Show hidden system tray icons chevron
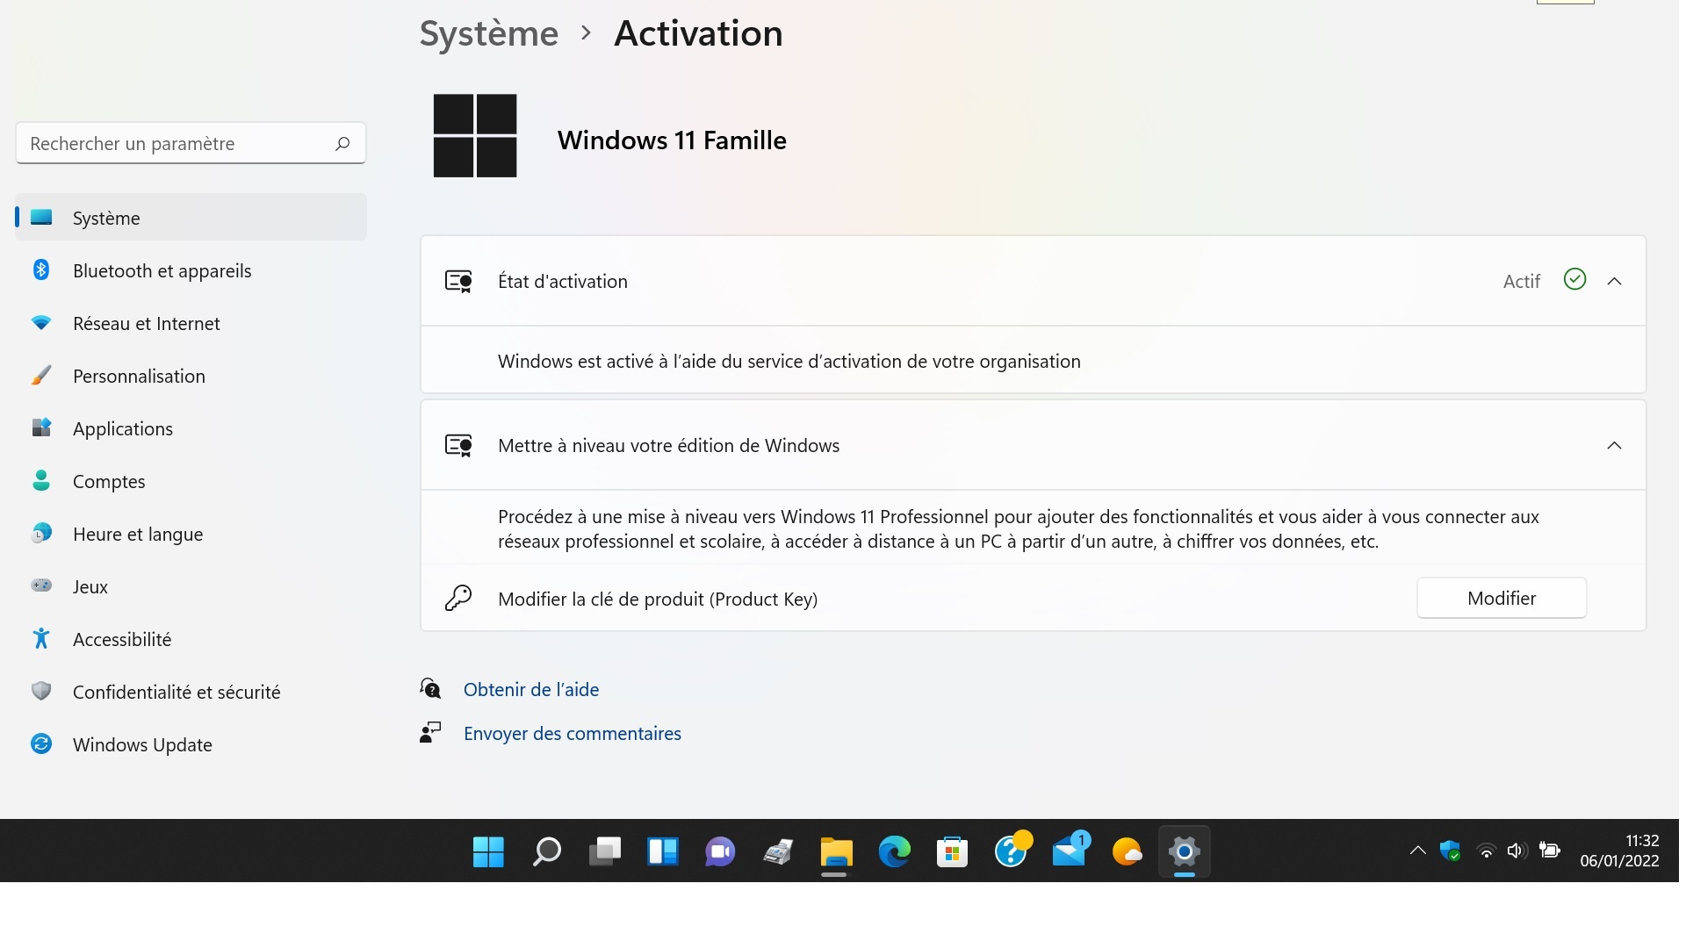Viewport: 1686px width, 948px height. click(1417, 850)
